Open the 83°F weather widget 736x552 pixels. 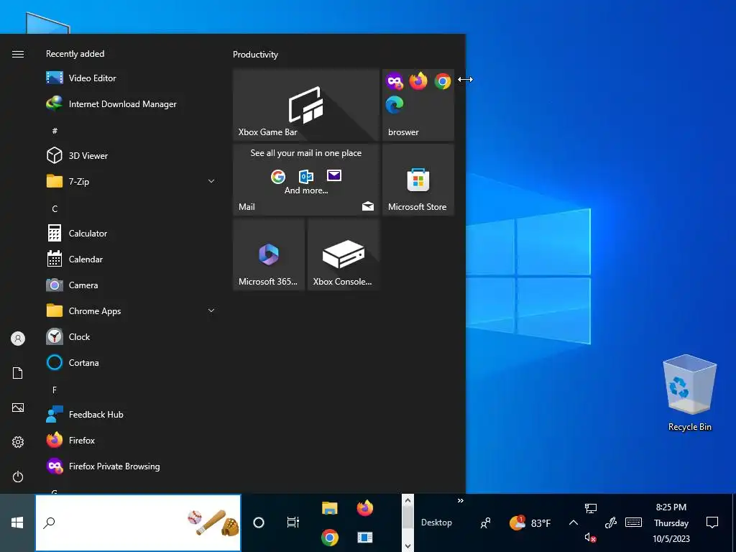pos(530,523)
